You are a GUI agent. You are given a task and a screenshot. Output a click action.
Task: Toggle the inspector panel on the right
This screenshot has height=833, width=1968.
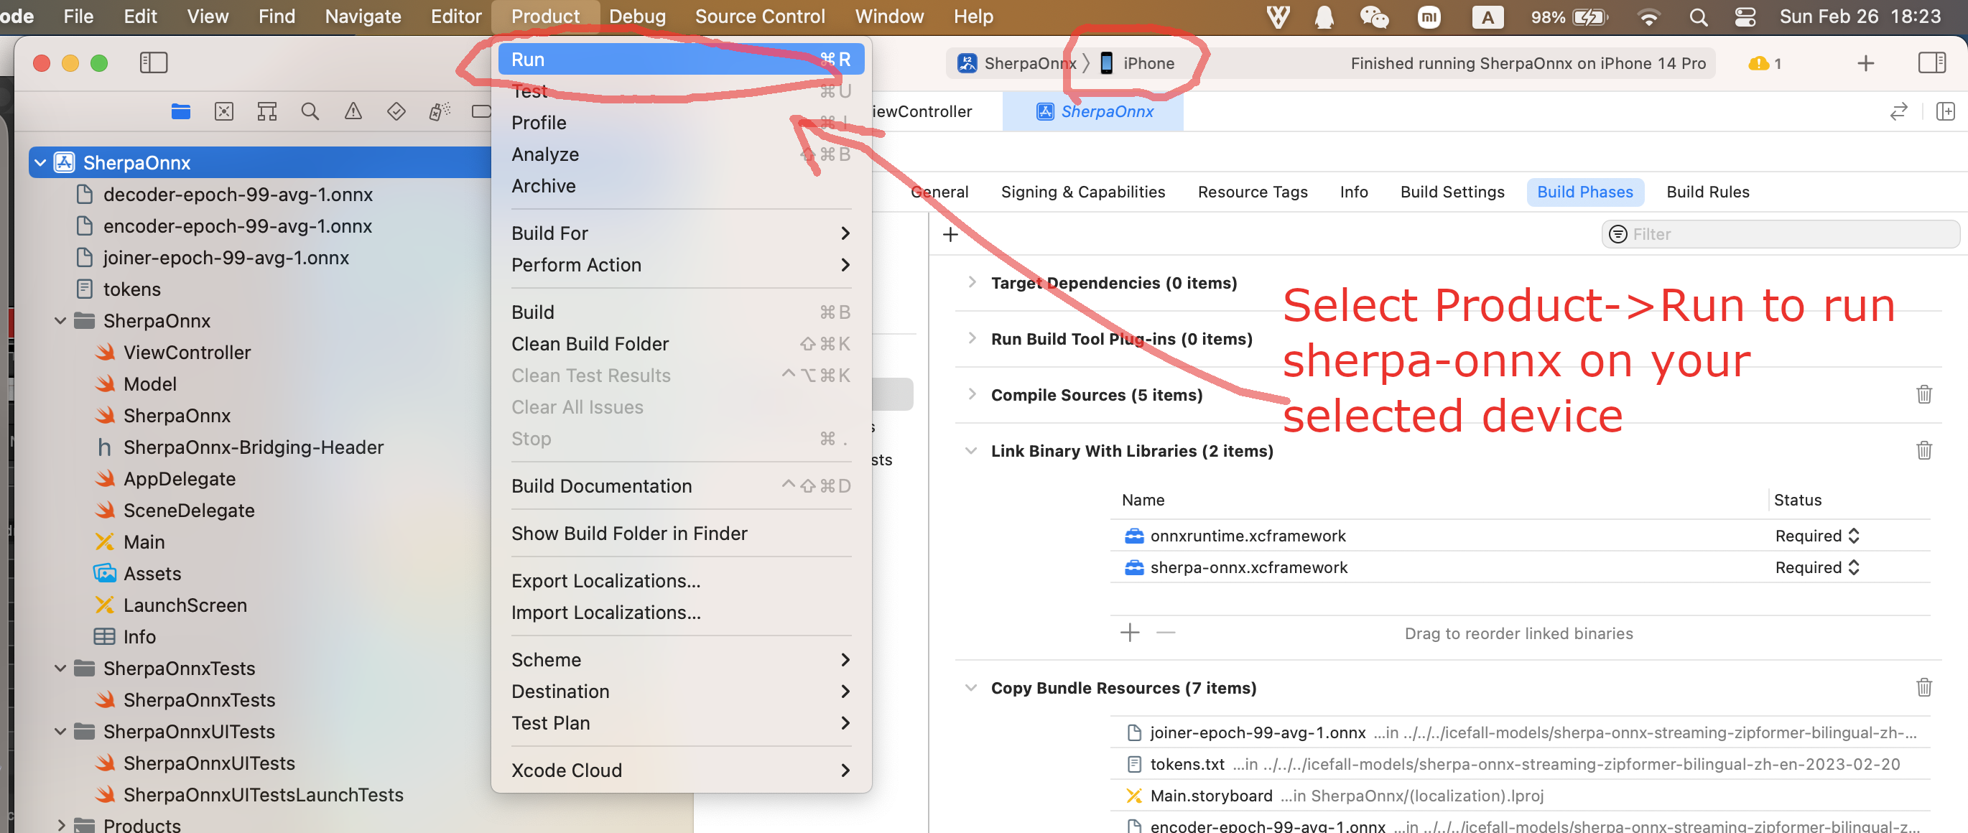[x=1931, y=62]
